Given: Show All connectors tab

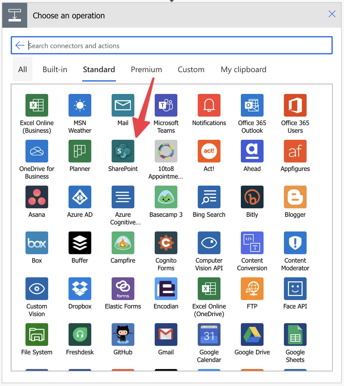Looking at the screenshot, I should (23, 69).
